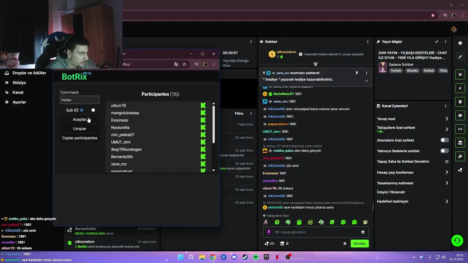Screen dimensions: 468x263
Task: Expand Yasaklanmış kelimeler settings
Action: coord(447,183)
